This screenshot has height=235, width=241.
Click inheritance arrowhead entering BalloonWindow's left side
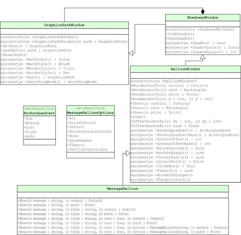(x=128, y=153)
